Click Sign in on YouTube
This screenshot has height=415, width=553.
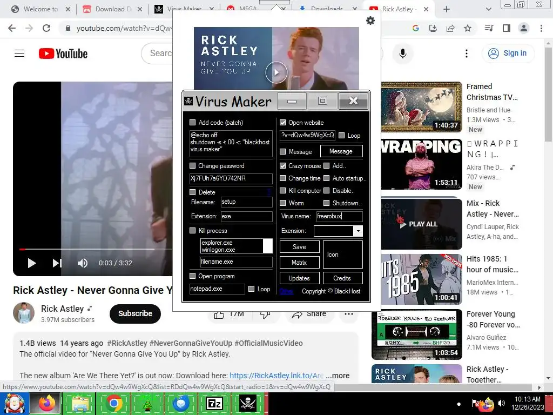(x=508, y=53)
